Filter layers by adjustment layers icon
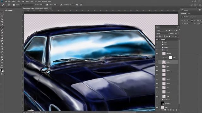202x113 pixels. tap(169, 30)
